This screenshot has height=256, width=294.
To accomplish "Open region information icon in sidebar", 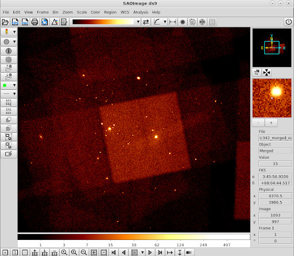I will (9, 51).
